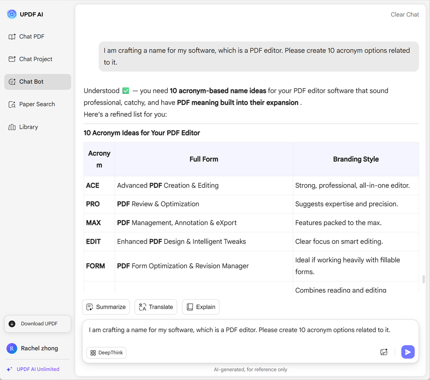Click the Summarize sparkle document icon
Screen dimensions: 430x380
(x=90, y=307)
